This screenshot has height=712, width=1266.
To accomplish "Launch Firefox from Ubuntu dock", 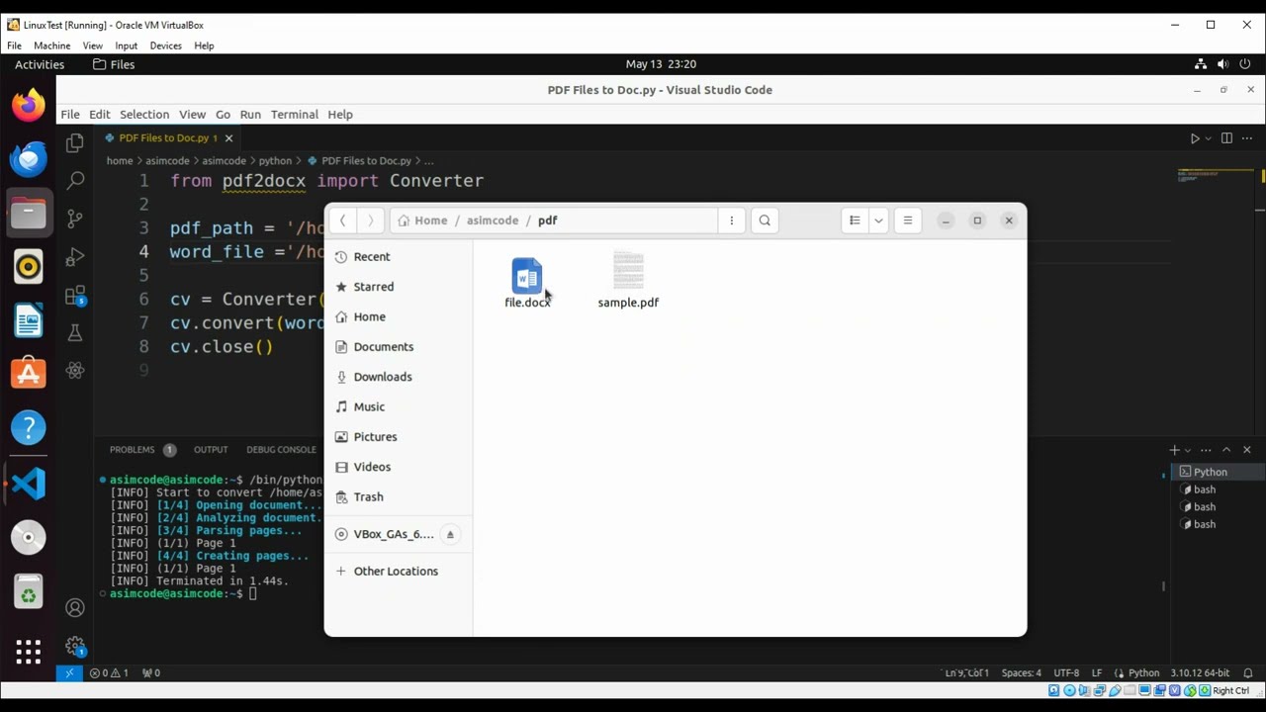I will [x=28, y=105].
